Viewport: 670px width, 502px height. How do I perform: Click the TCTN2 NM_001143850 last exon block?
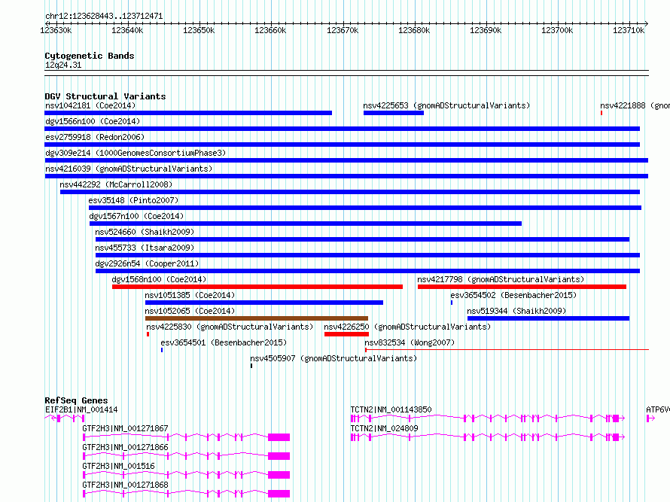pyautogui.click(x=616, y=418)
